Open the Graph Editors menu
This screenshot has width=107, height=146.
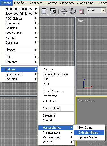click(86, 3)
